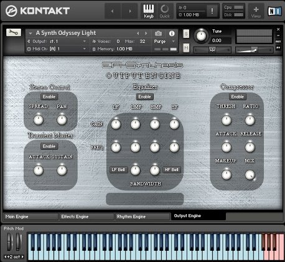Click the instrument pan slider
285x262 pixels.
point(212,50)
